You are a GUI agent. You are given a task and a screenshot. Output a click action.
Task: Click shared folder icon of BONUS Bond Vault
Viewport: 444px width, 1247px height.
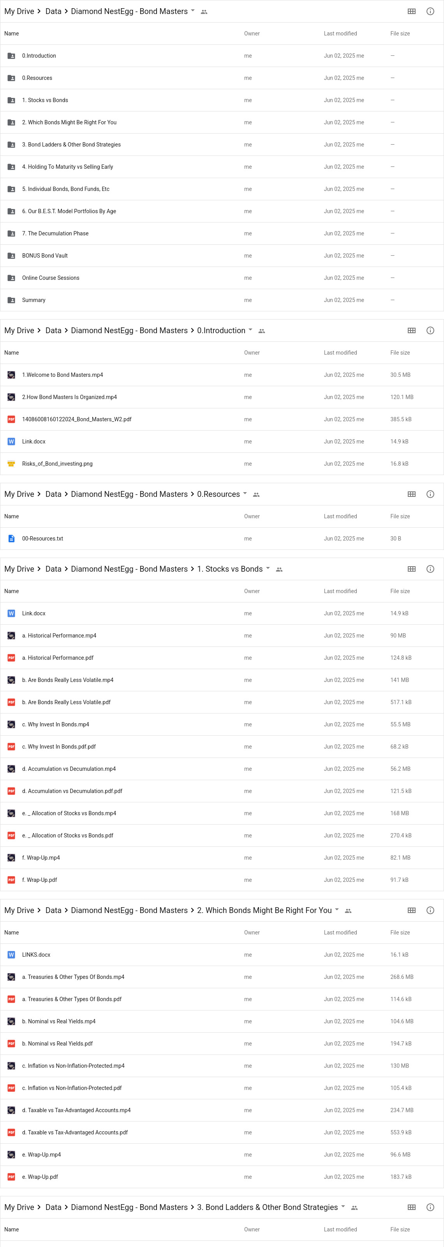(x=11, y=256)
